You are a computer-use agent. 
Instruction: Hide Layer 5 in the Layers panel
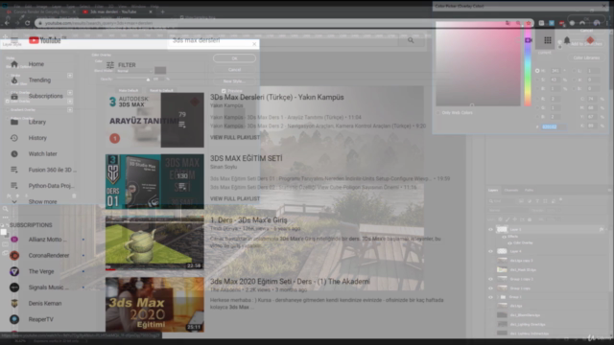[490, 230]
